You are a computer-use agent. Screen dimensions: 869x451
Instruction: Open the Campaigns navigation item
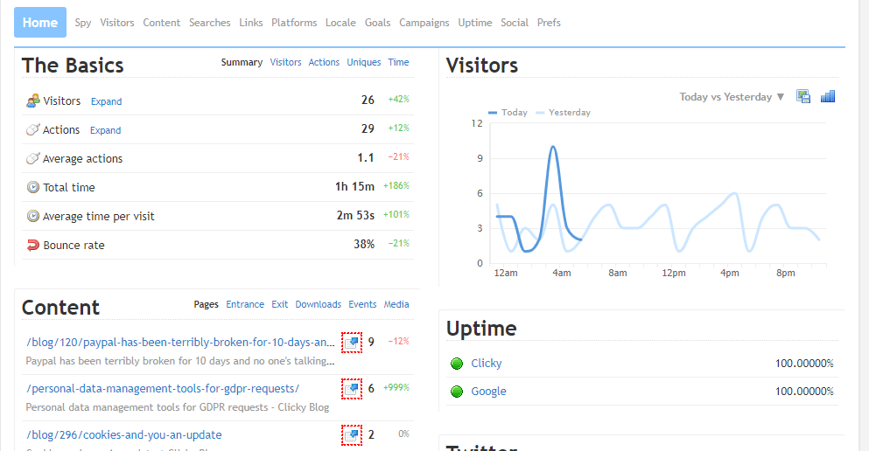tap(424, 23)
